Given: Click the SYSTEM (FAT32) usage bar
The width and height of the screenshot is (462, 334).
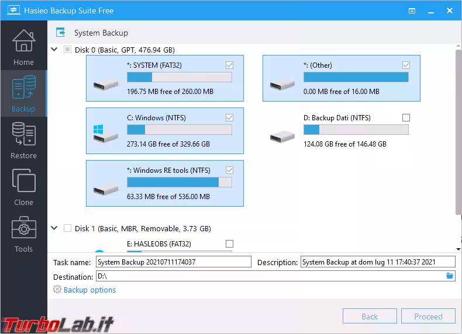Looking at the screenshot, I should 180,77.
